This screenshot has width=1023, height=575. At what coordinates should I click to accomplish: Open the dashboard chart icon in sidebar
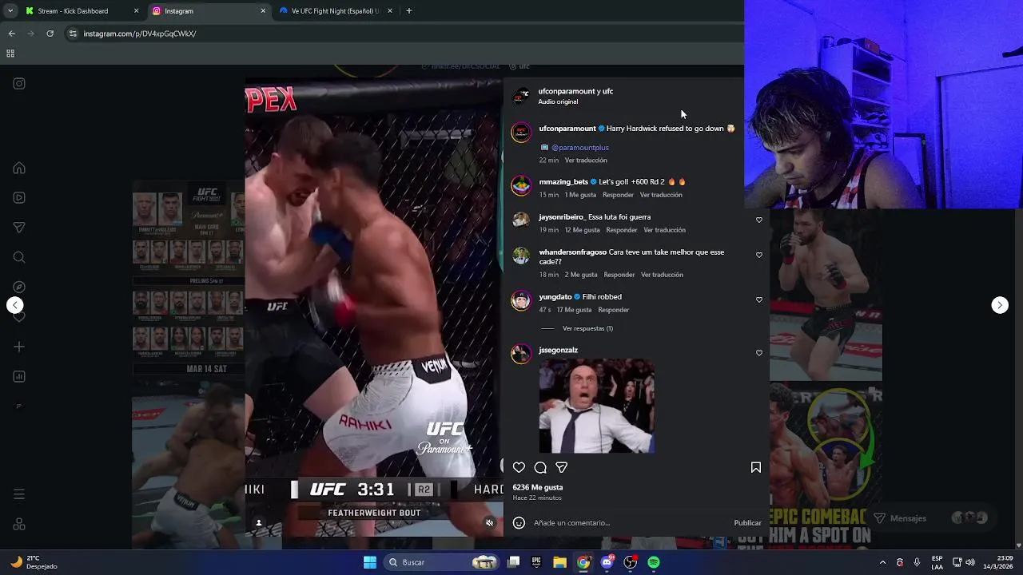[19, 376]
